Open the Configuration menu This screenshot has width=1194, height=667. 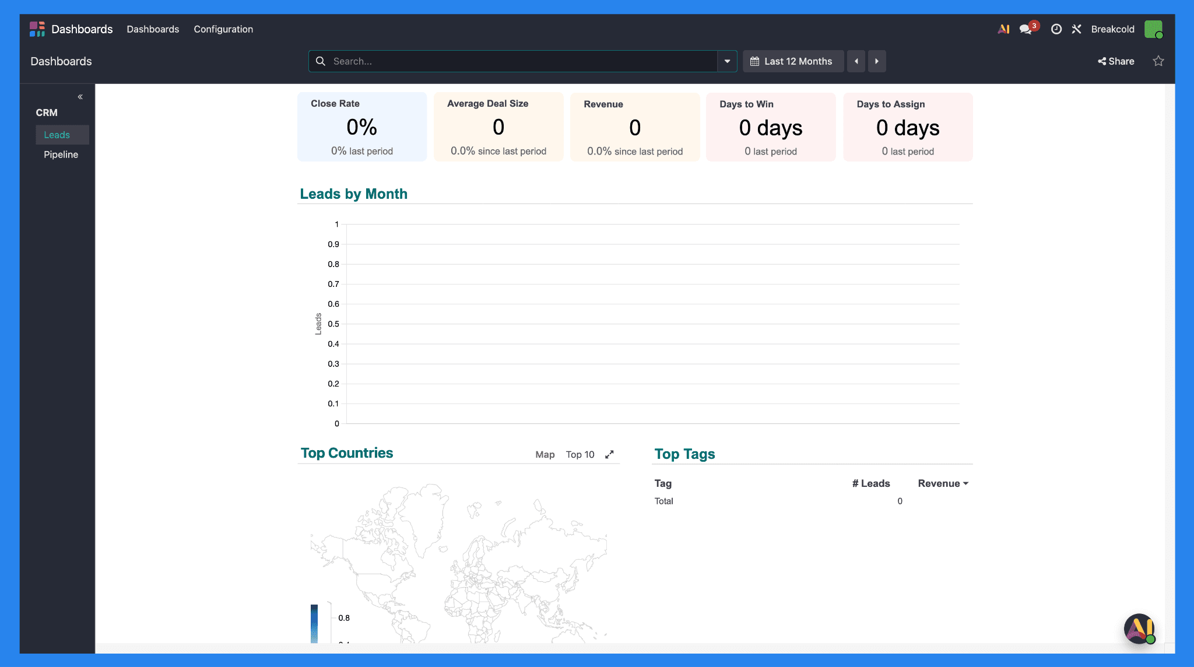(x=223, y=29)
